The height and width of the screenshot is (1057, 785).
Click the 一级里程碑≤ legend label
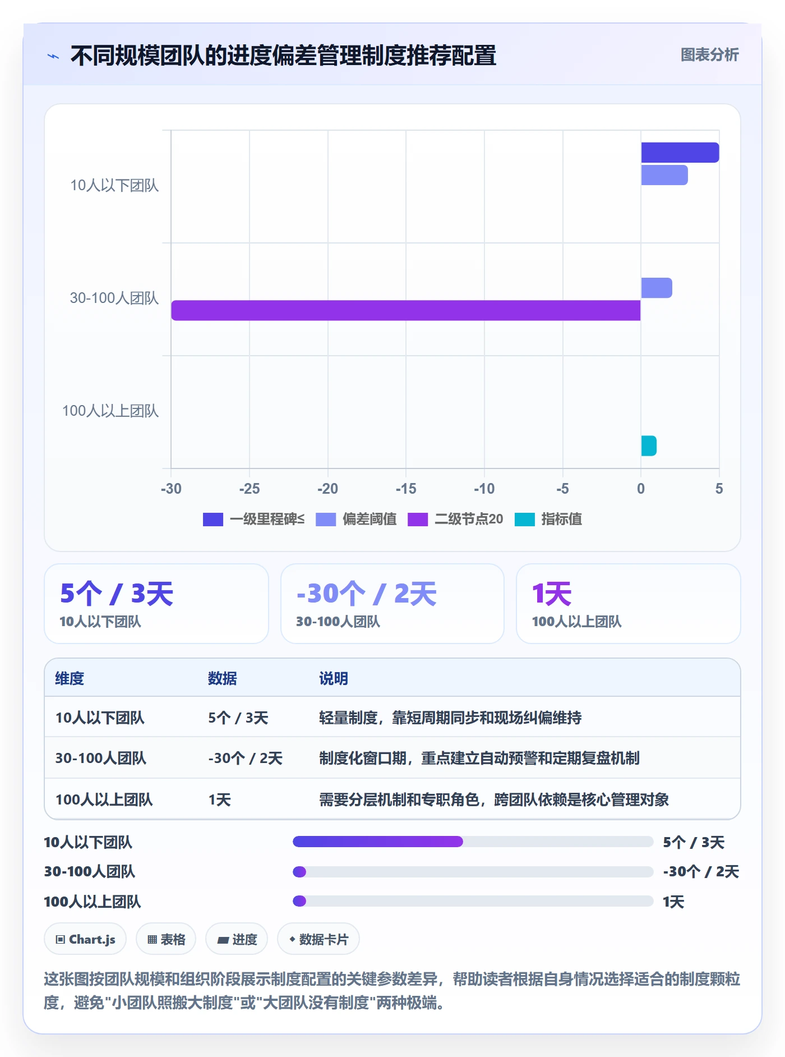(x=267, y=520)
